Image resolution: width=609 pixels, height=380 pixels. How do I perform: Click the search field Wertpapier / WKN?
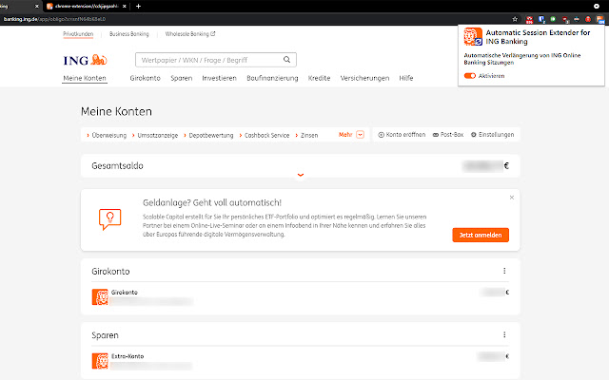click(x=216, y=60)
